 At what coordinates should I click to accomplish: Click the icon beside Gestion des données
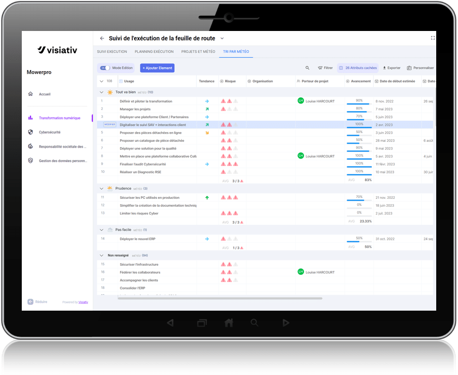tap(31, 161)
